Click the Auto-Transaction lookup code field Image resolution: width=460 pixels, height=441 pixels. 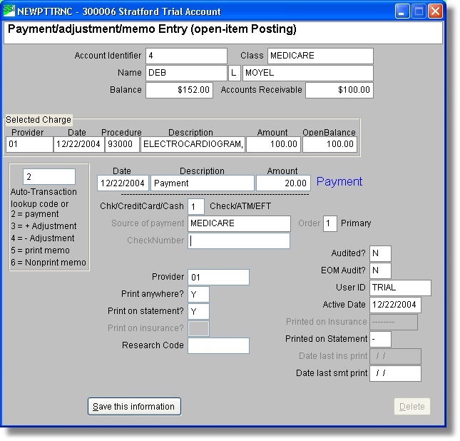coord(49,176)
